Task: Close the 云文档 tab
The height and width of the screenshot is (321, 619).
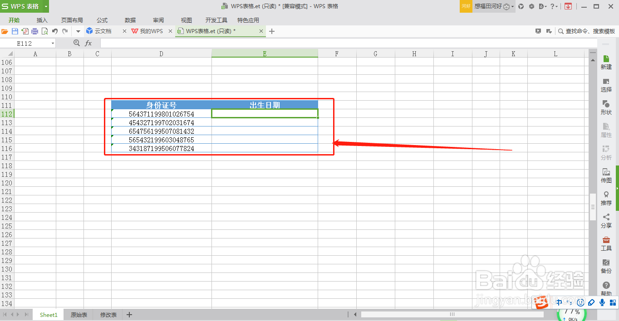Action: 124,31
